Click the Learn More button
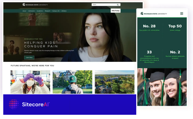Image resolution: width=193 pixels, height=119 pixels. 29,57
